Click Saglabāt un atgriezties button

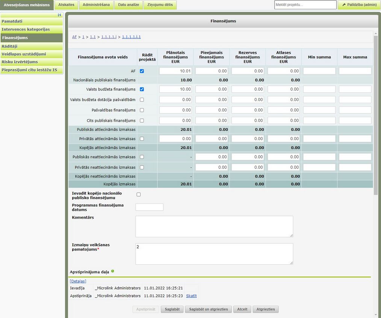pos(209,309)
